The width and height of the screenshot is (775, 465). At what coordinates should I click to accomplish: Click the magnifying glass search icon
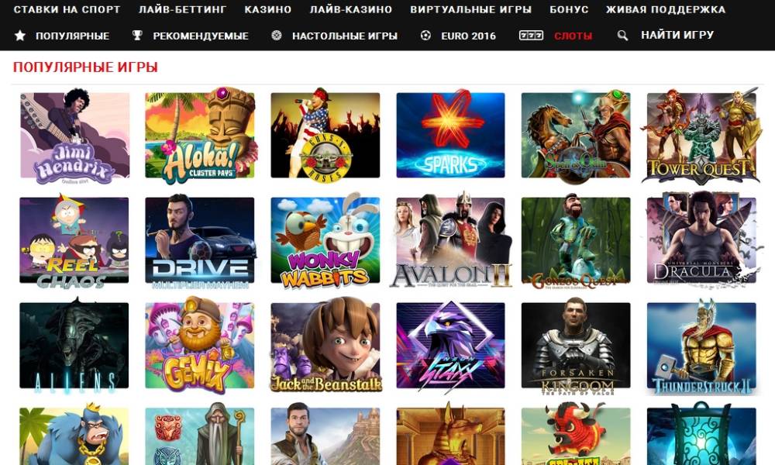click(x=623, y=36)
